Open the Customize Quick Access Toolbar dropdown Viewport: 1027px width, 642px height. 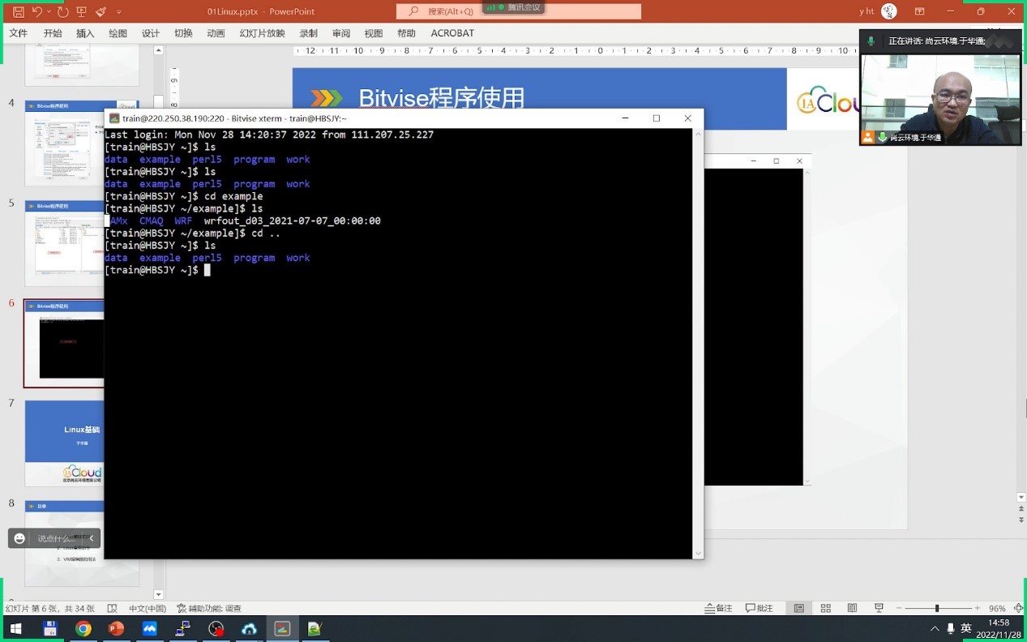pyautogui.click(x=119, y=12)
